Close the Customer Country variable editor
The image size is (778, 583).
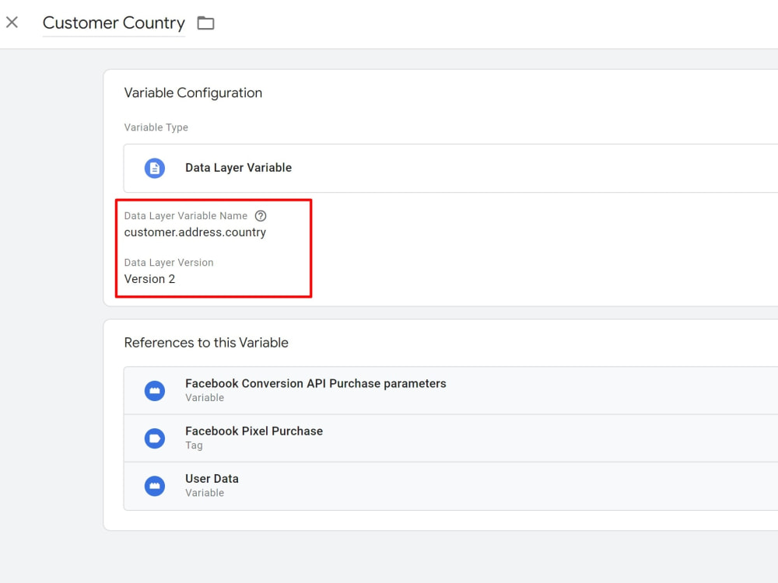(12, 23)
